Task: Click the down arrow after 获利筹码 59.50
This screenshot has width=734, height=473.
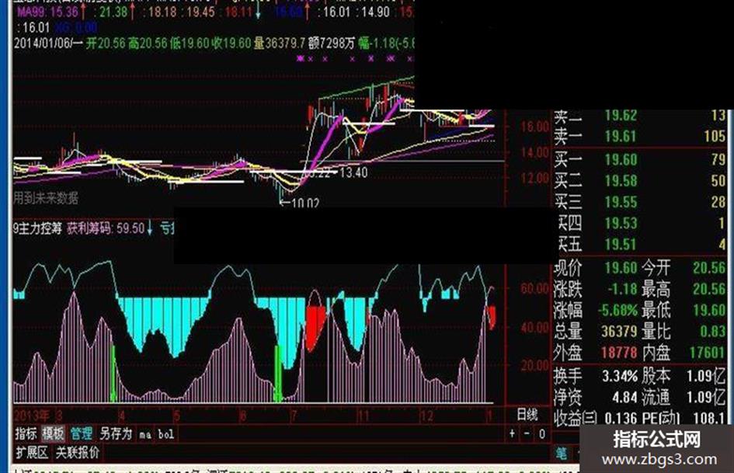Action: point(150,228)
